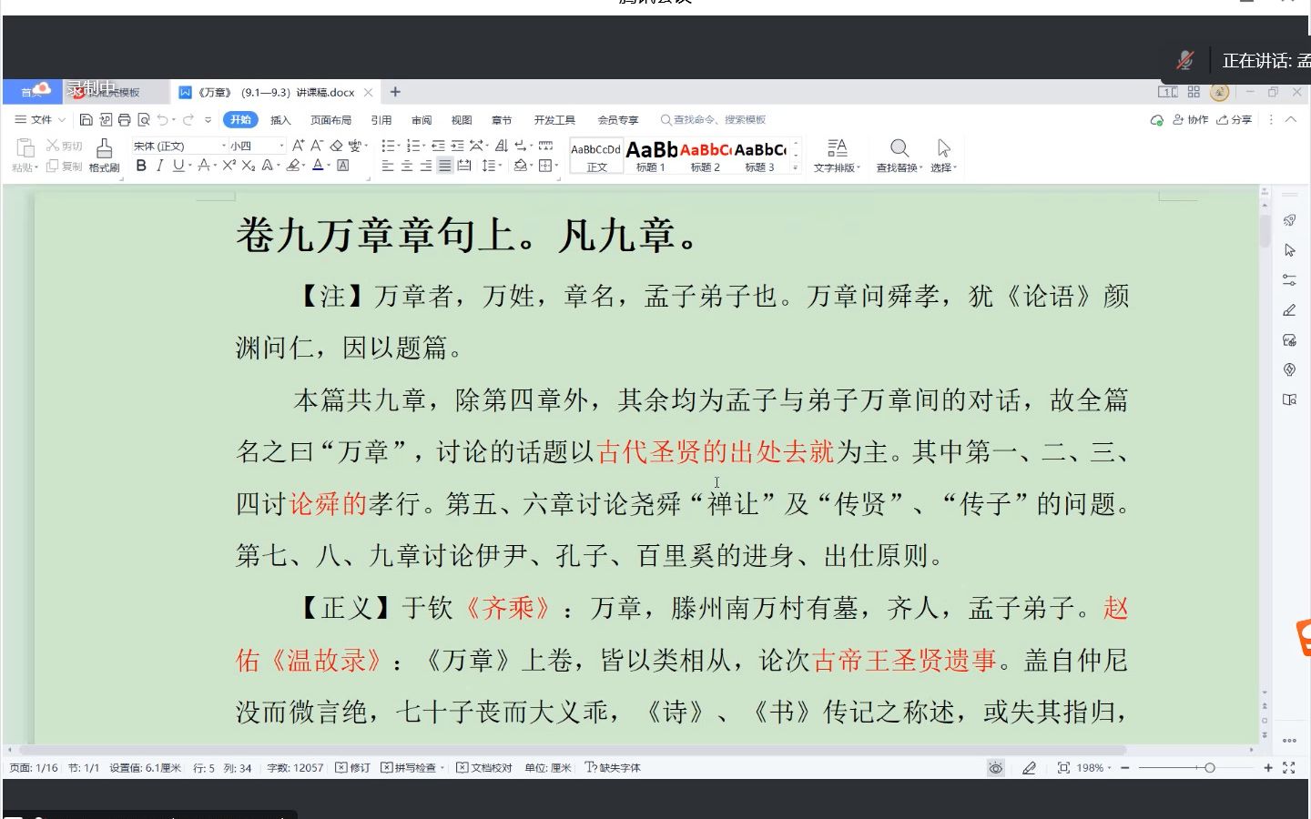Toggle 文档校对 in the status bar
Screen dimensions: 1311x819
[484, 768]
